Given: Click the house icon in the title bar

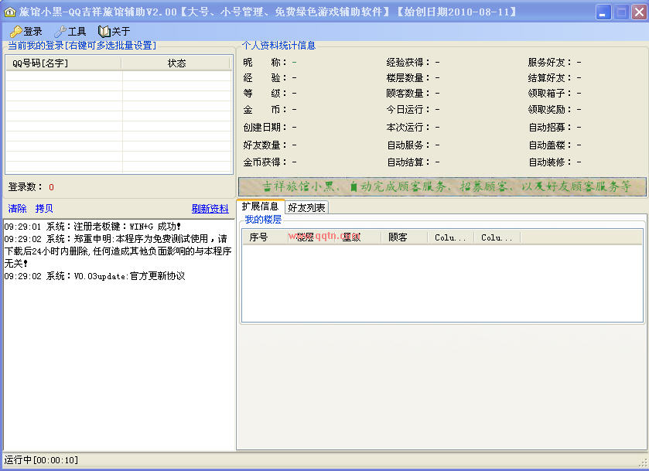Looking at the screenshot, I should pyautogui.click(x=9, y=12).
